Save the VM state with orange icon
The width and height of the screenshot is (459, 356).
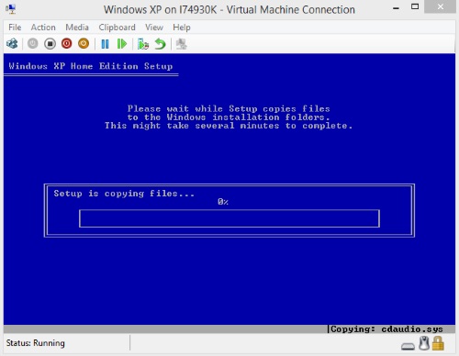84,44
